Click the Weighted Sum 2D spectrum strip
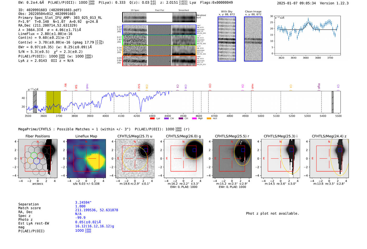Viewport: 367px width, 249px height. (x=159, y=17)
